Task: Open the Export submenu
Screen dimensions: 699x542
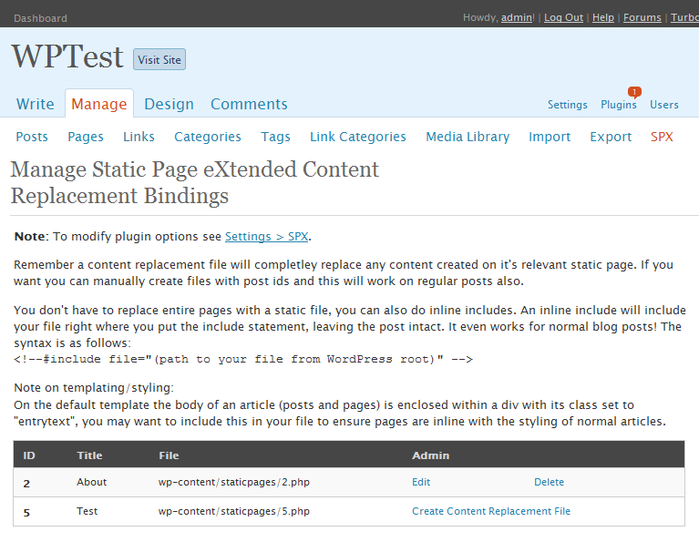Action: [x=611, y=137]
